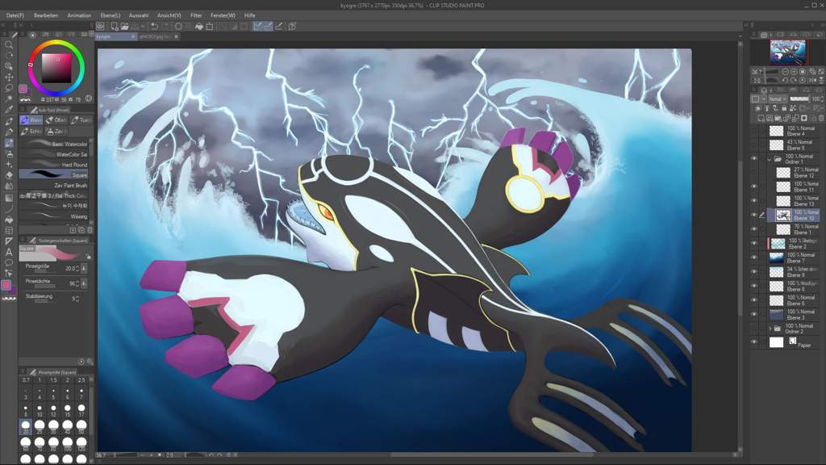Viewport: 826px width, 465px height.
Task: Hide the Ebene 7 layer
Action: click(x=754, y=258)
